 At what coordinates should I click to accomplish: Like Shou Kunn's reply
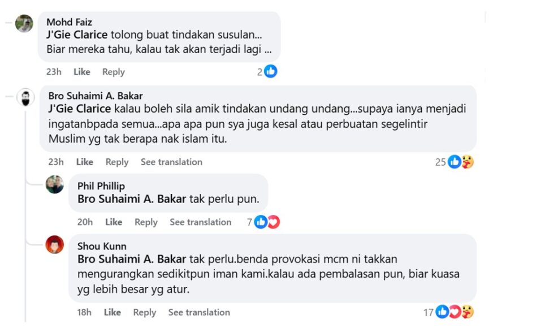pos(113,312)
